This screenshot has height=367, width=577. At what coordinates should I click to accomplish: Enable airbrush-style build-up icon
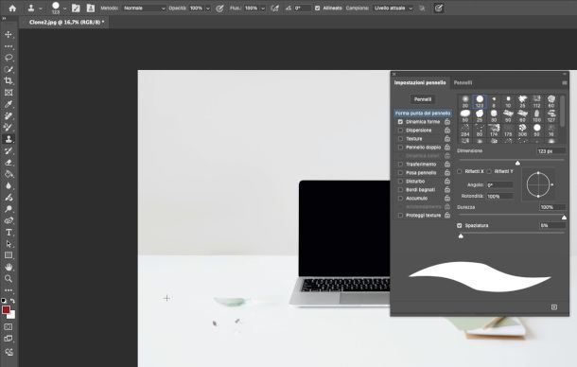click(274, 9)
